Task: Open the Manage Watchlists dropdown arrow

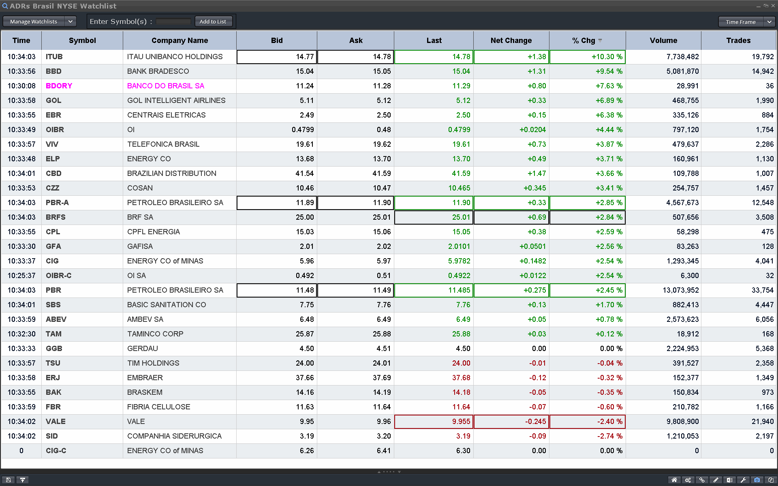Action: (x=71, y=21)
